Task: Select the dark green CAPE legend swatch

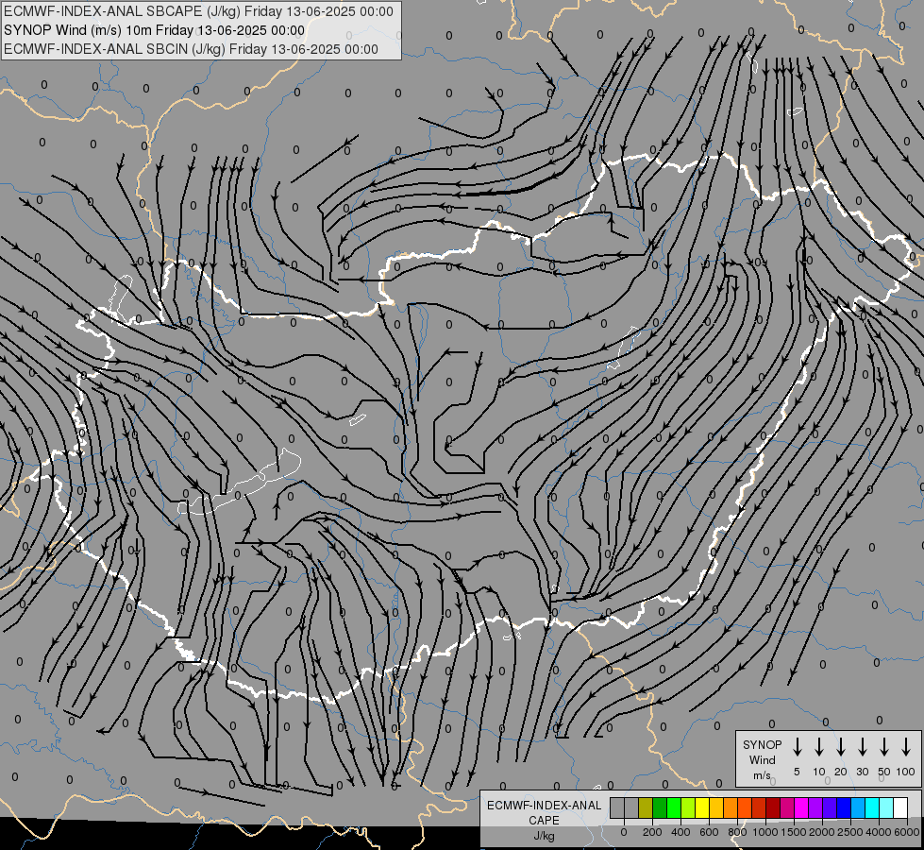Action: click(x=660, y=808)
